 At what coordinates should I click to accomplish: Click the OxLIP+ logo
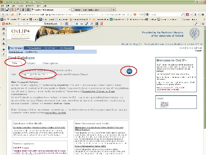click(21, 33)
